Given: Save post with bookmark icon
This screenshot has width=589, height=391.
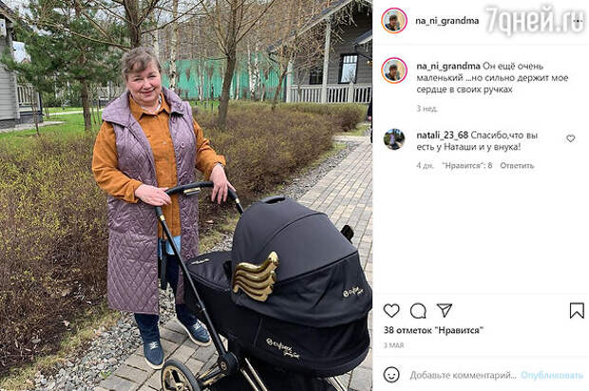Looking at the screenshot, I should tap(577, 310).
